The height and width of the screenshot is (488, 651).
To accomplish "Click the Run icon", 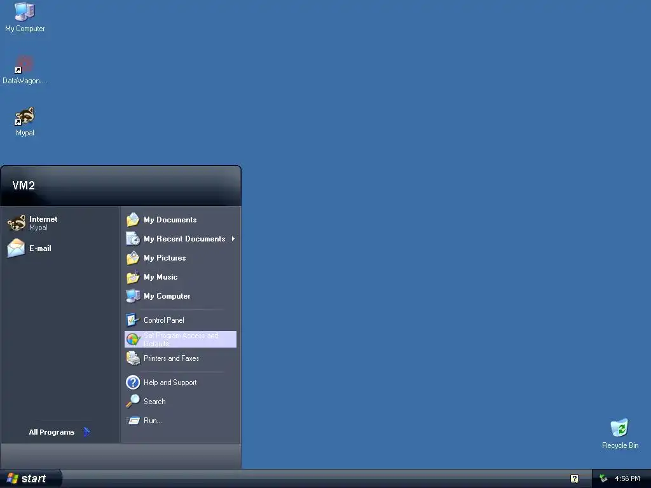I will coord(133,421).
